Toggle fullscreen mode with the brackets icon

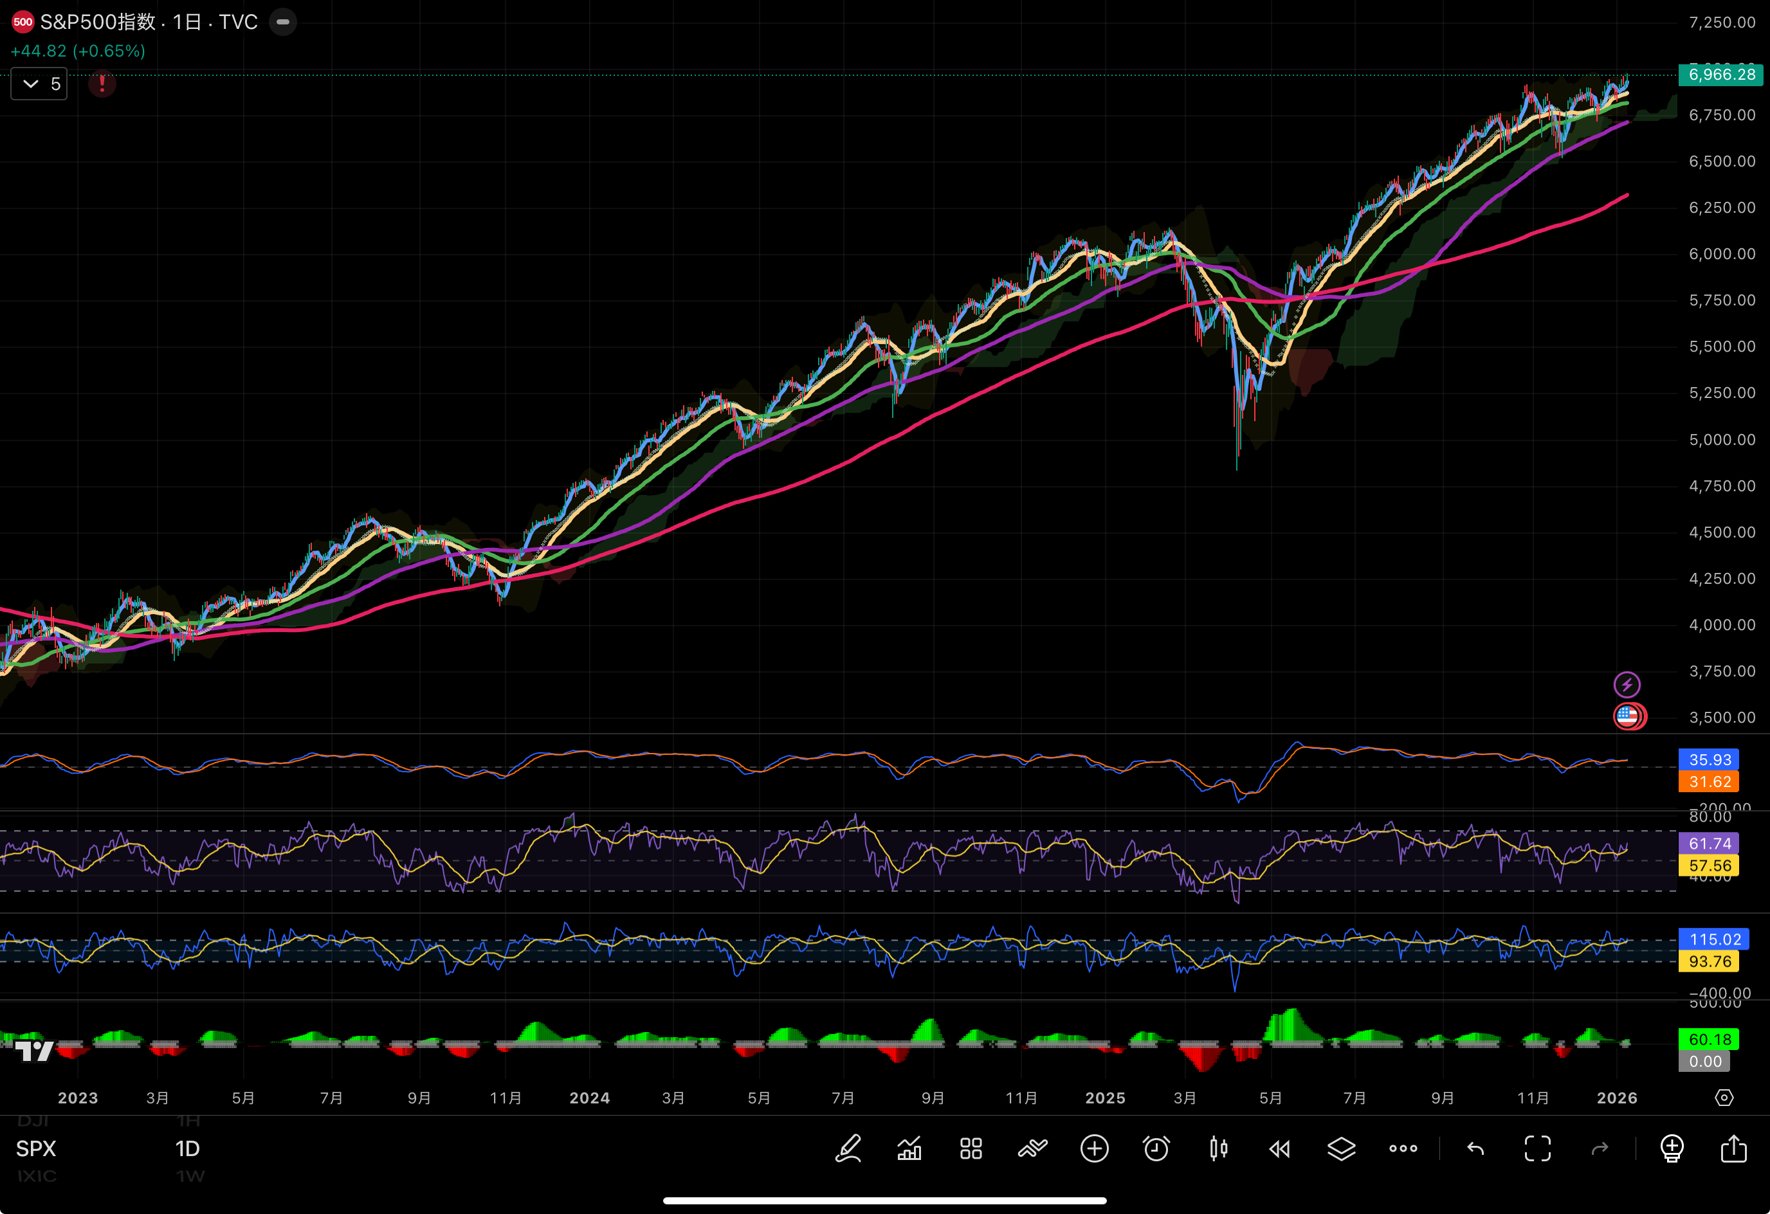tap(1537, 1148)
